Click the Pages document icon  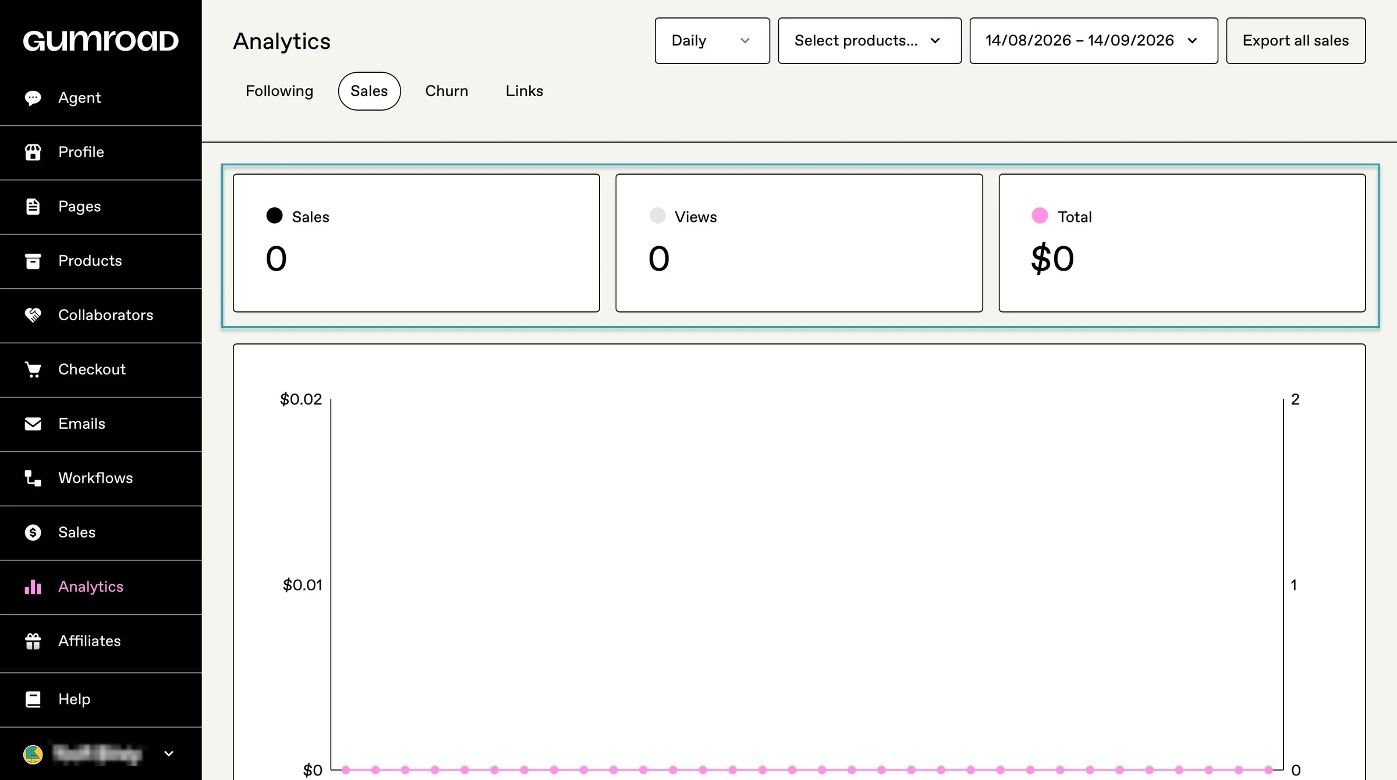click(33, 207)
